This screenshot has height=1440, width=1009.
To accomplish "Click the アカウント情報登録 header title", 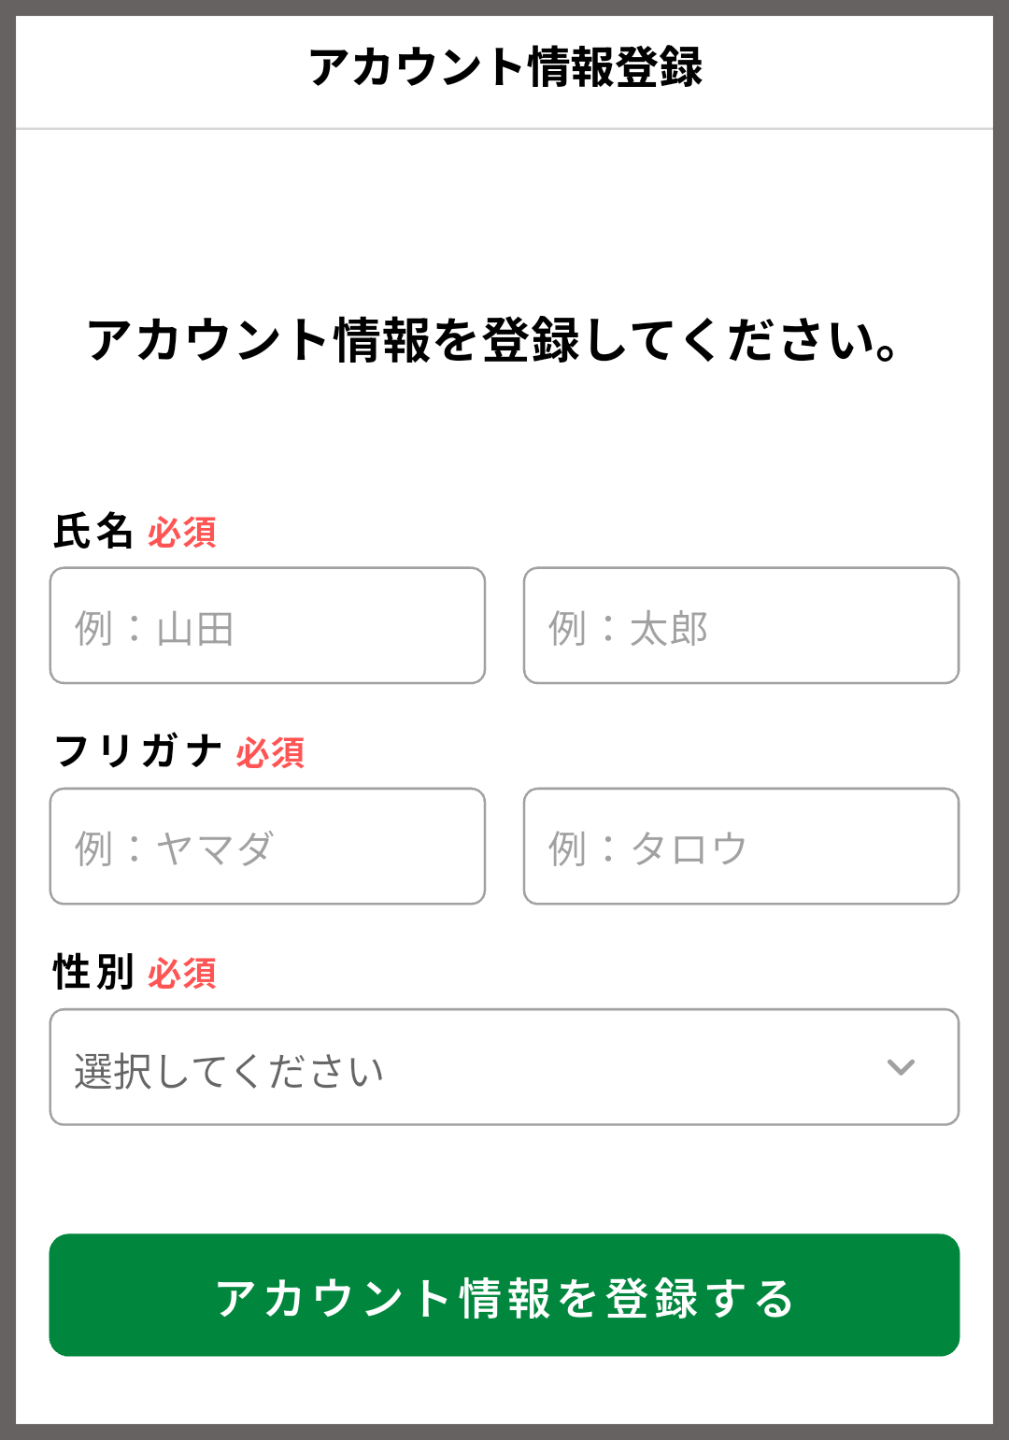I will pos(504,67).
